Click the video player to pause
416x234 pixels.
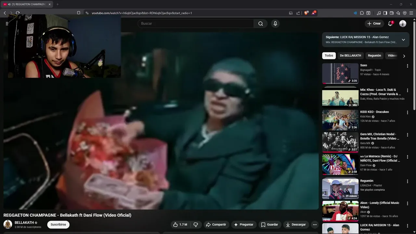click(161, 121)
